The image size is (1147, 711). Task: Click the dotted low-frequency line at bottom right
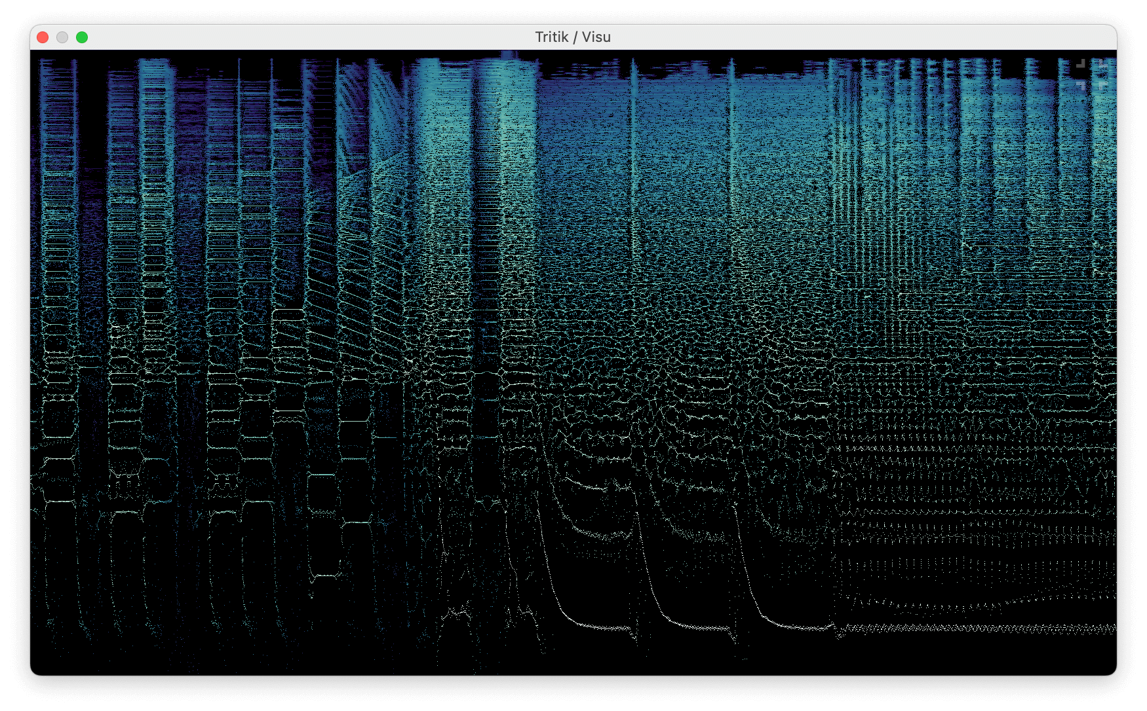point(983,629)
